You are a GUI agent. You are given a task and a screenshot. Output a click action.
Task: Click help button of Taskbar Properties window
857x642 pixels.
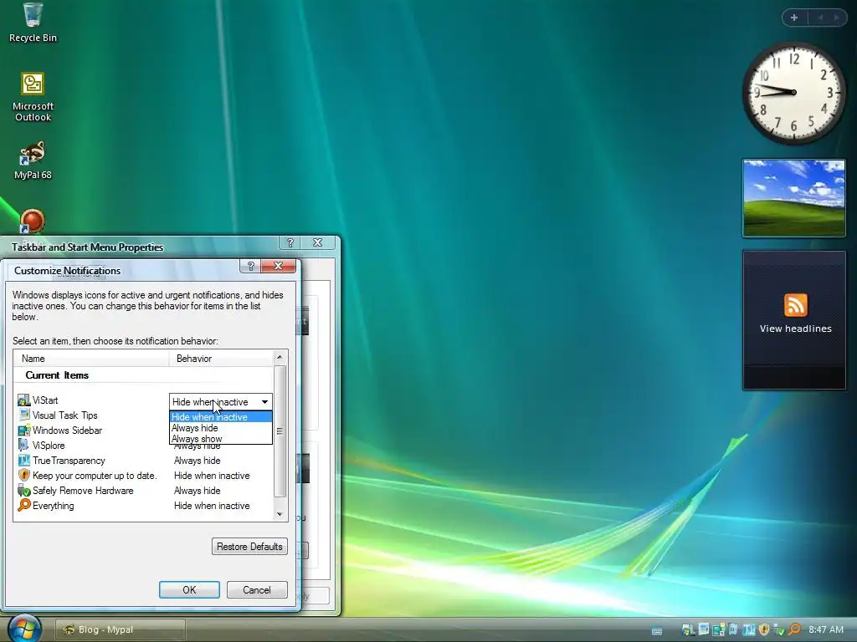click(290, 242)
